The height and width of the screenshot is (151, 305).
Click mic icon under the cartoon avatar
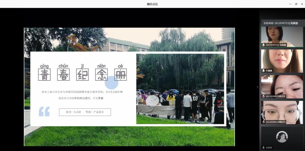(x=264, y=147)
